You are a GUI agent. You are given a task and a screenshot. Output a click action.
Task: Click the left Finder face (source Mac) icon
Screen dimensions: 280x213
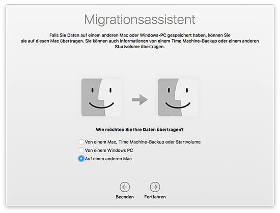click(x=101, y=97)
